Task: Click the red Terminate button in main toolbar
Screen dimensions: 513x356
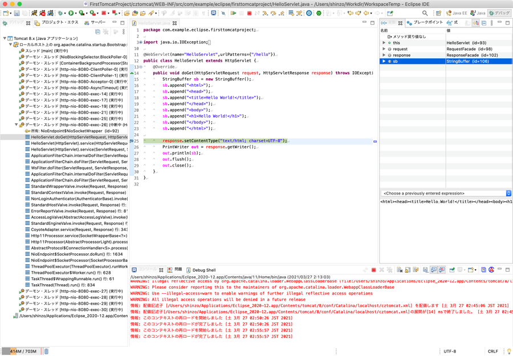Action: 249,13
